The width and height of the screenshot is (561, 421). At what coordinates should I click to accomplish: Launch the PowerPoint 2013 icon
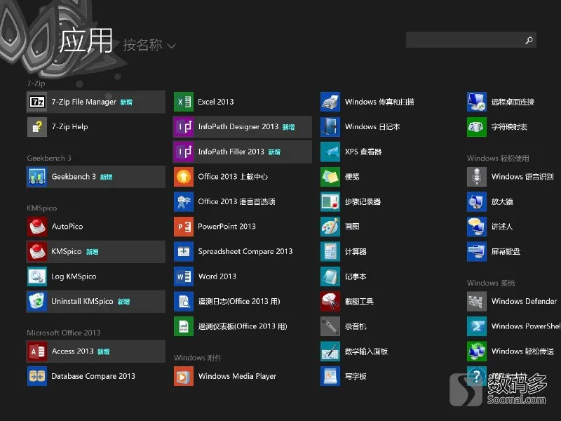184,226
